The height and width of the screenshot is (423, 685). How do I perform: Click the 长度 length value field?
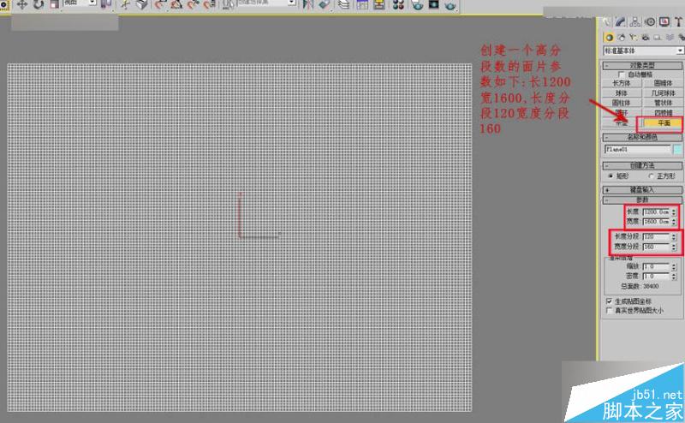(x=657, y=212)
